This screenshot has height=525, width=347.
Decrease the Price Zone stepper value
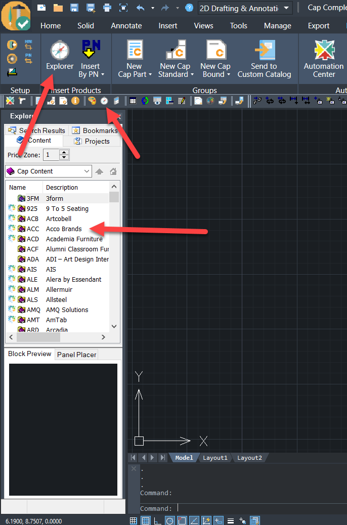pos(64,157)
